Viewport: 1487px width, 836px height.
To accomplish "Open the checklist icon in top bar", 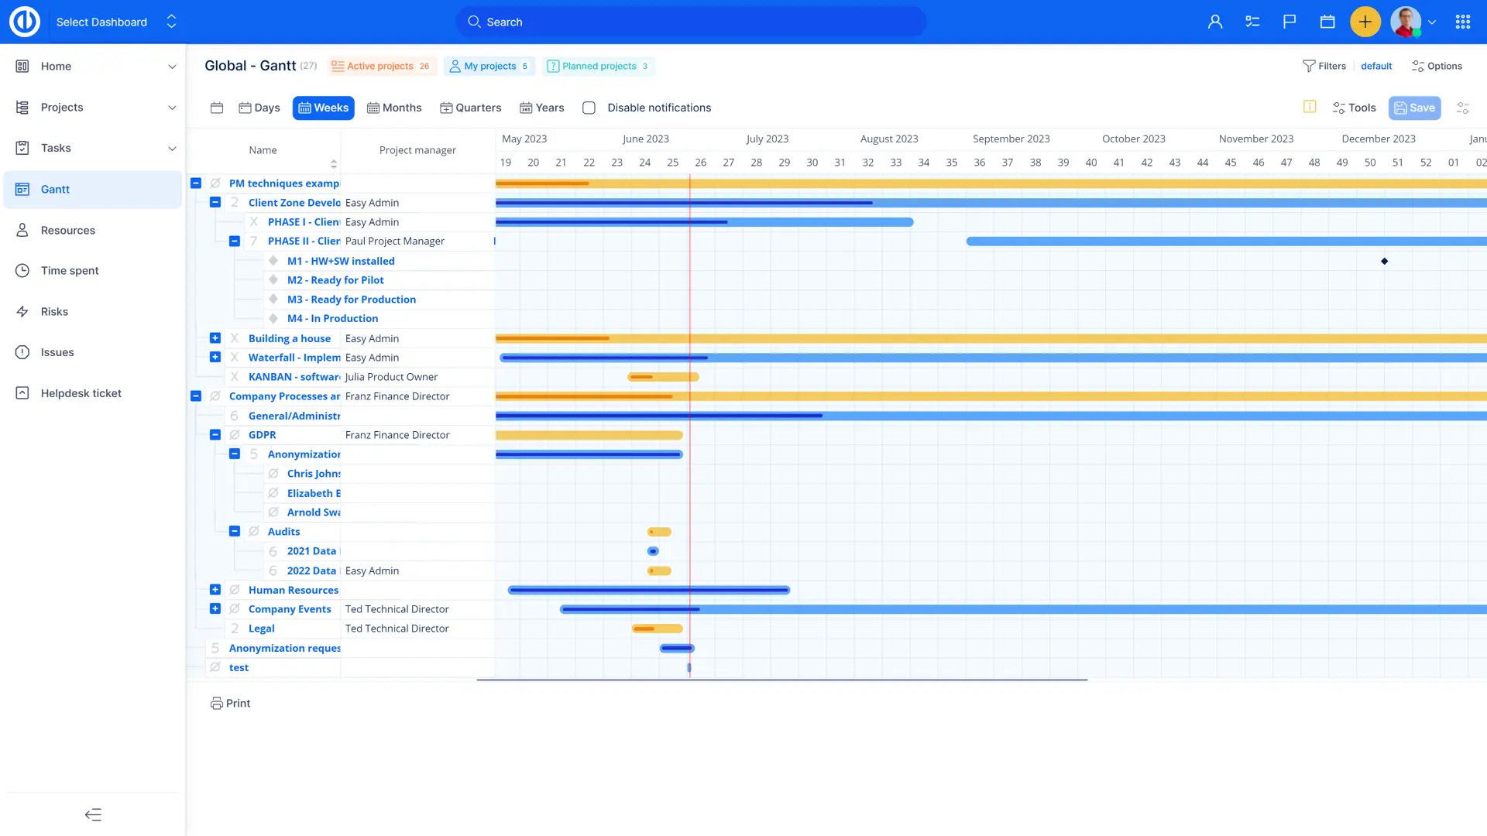I will (x=1252, y=22).
